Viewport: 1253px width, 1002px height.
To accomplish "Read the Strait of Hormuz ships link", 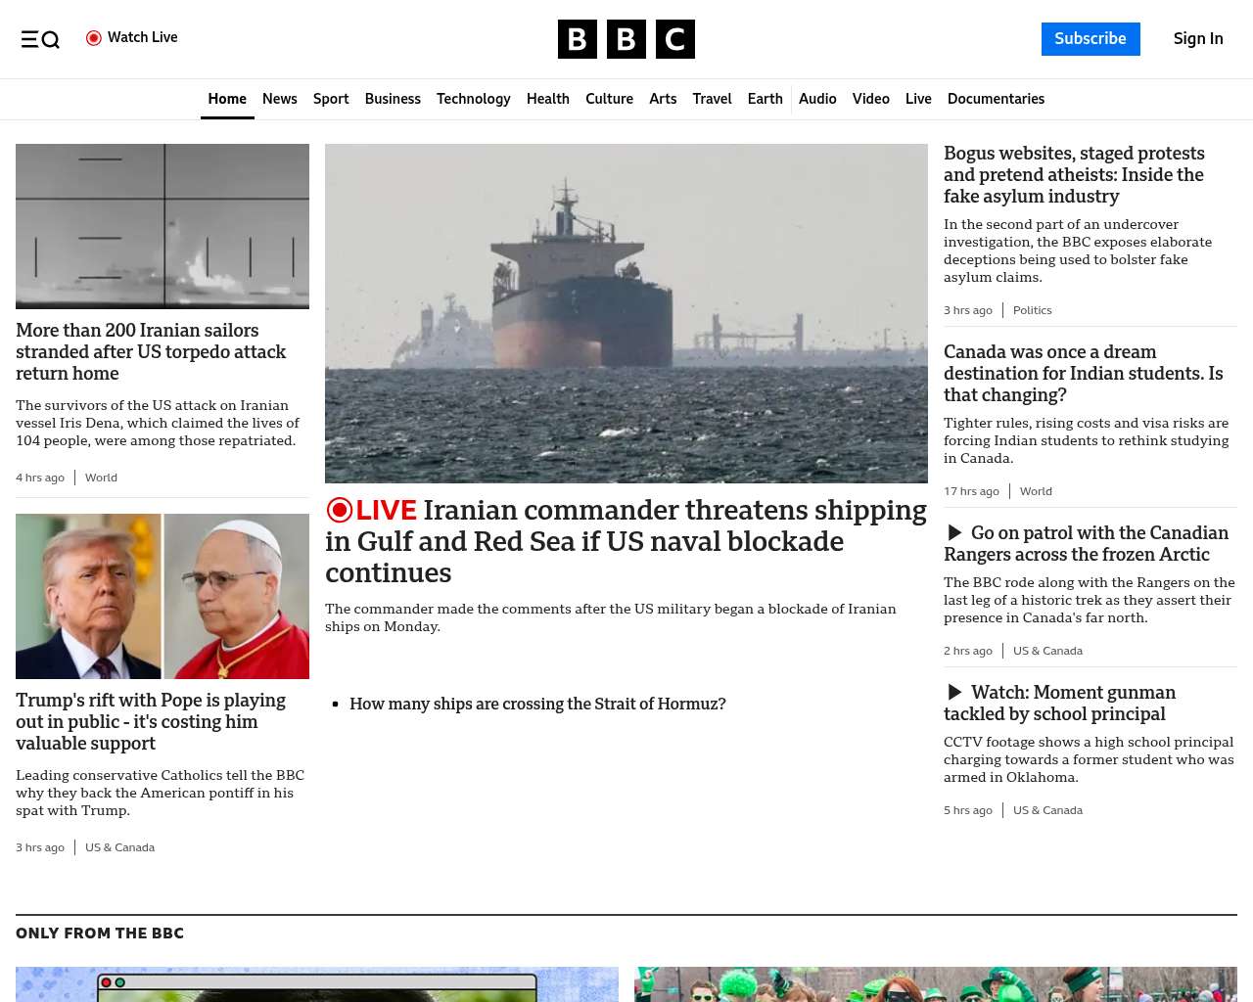I will coord(537,704).
